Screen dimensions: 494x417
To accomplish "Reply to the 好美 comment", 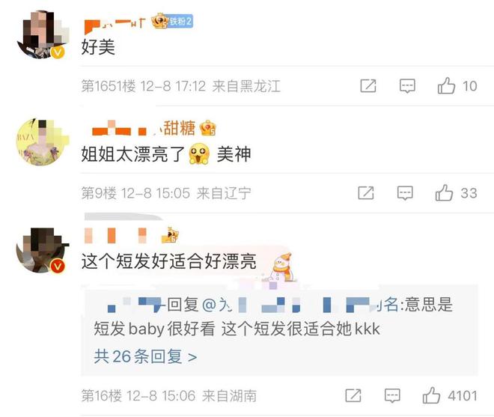I will (x=407, y=86).
